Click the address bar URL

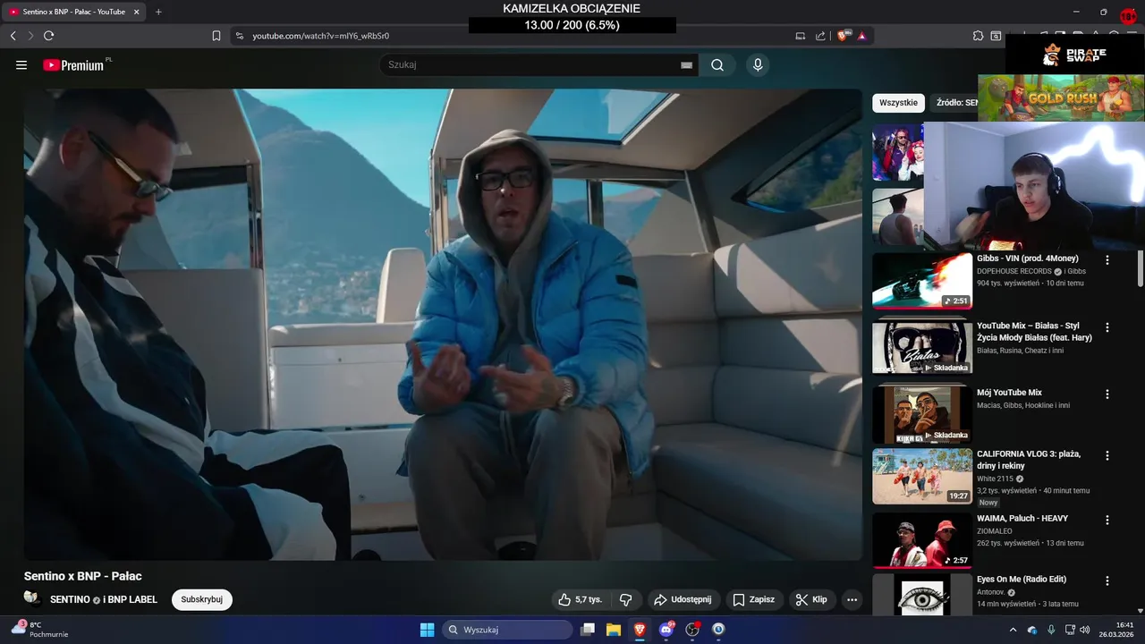click(320, 36)
